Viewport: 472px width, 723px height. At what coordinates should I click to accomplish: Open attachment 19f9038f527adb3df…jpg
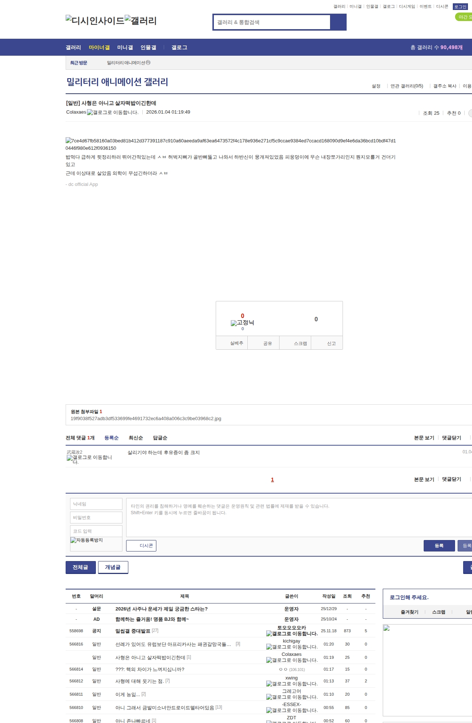[x=146, y=419]
